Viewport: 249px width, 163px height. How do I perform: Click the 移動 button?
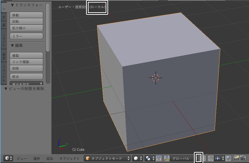(x=26, y=15)
